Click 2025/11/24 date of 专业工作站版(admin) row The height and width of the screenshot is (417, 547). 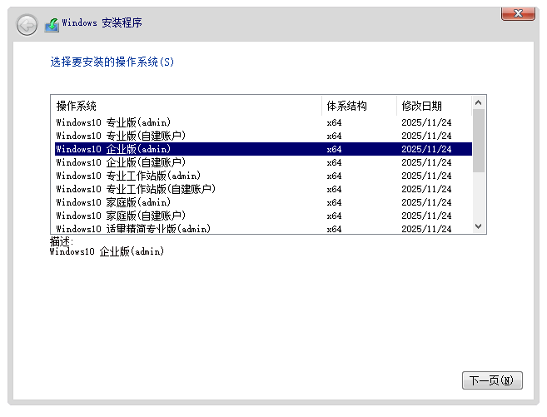point(426,176)
